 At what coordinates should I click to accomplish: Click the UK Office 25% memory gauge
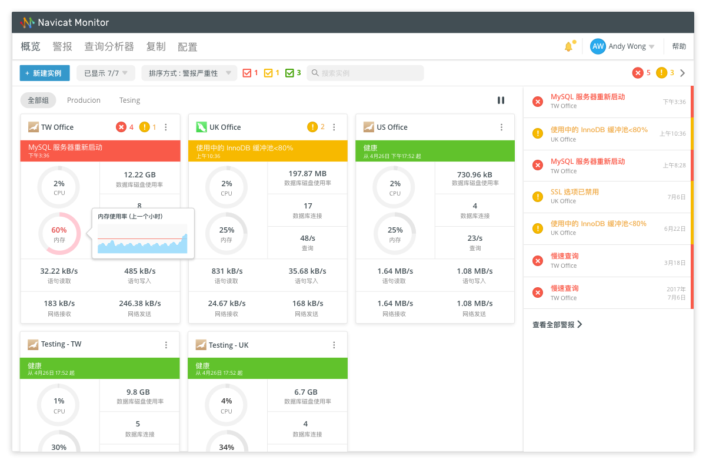pos(227,233)
